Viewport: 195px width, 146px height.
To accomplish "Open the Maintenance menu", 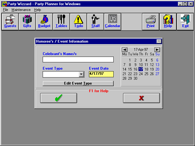I will point(21,10).
